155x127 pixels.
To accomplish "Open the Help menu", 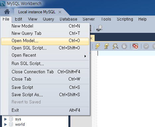I will [142, 19].
